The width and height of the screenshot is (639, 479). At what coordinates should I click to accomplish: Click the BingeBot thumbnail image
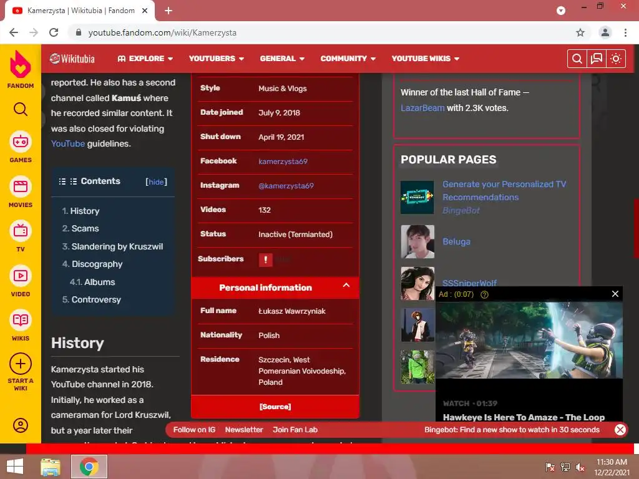[x=417, y=198]
